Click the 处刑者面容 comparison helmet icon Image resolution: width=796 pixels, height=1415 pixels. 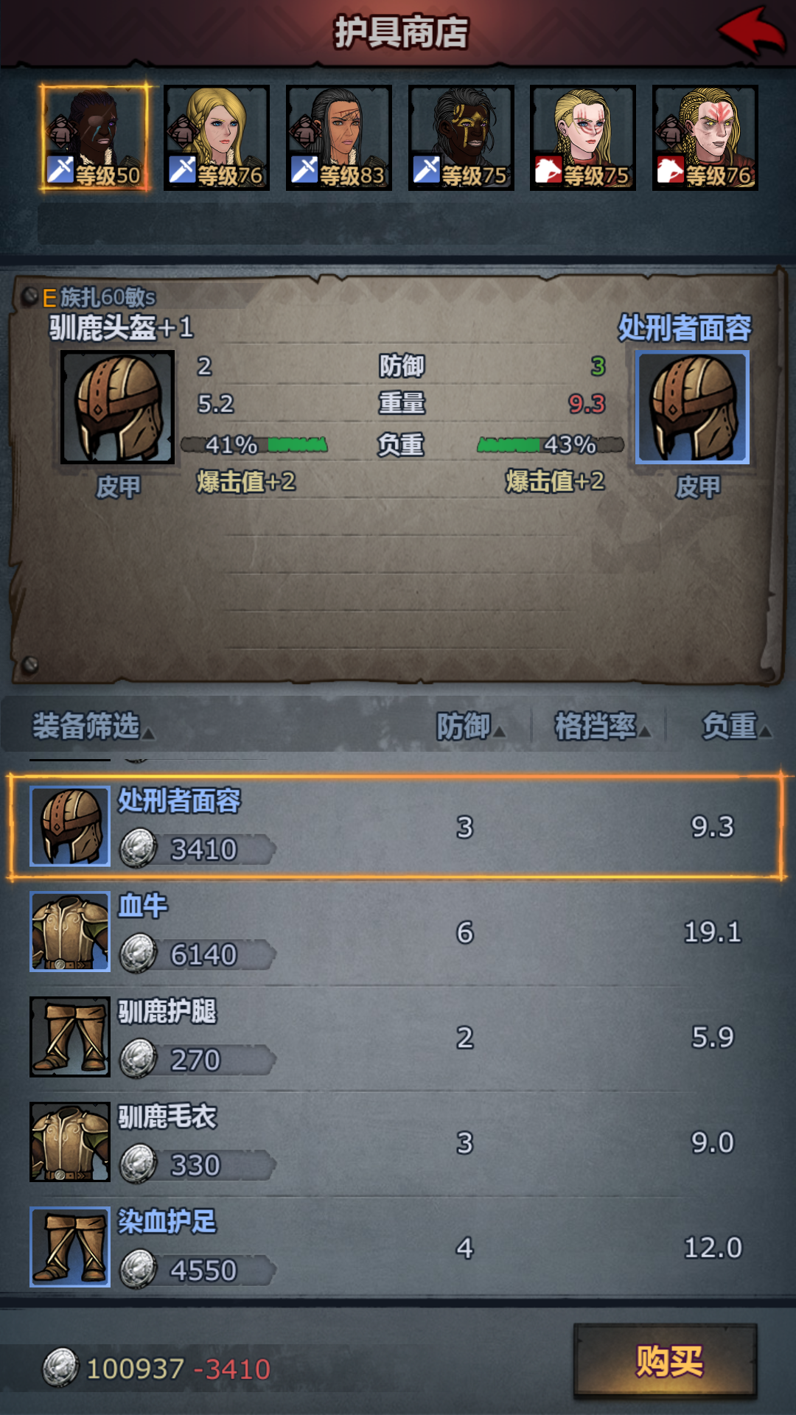point(692,407)
